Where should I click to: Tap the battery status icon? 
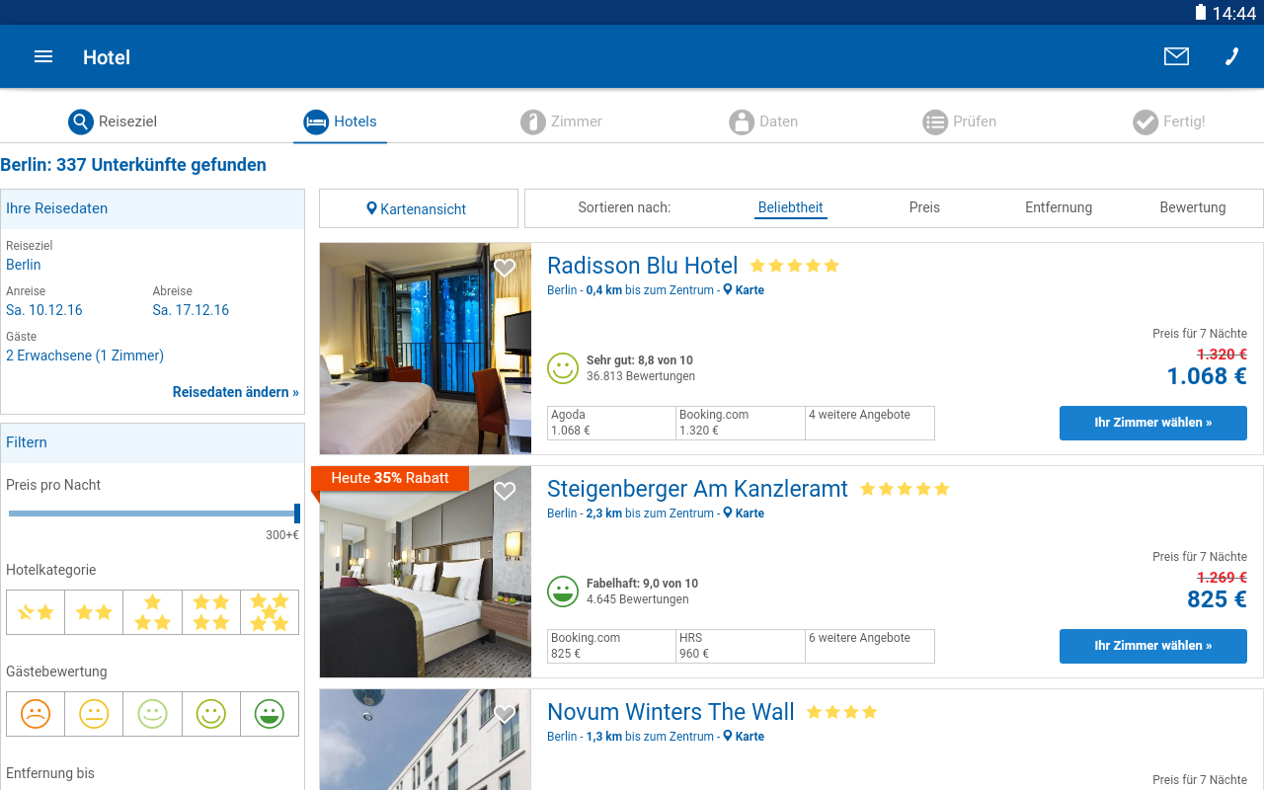pos(1201,12)
